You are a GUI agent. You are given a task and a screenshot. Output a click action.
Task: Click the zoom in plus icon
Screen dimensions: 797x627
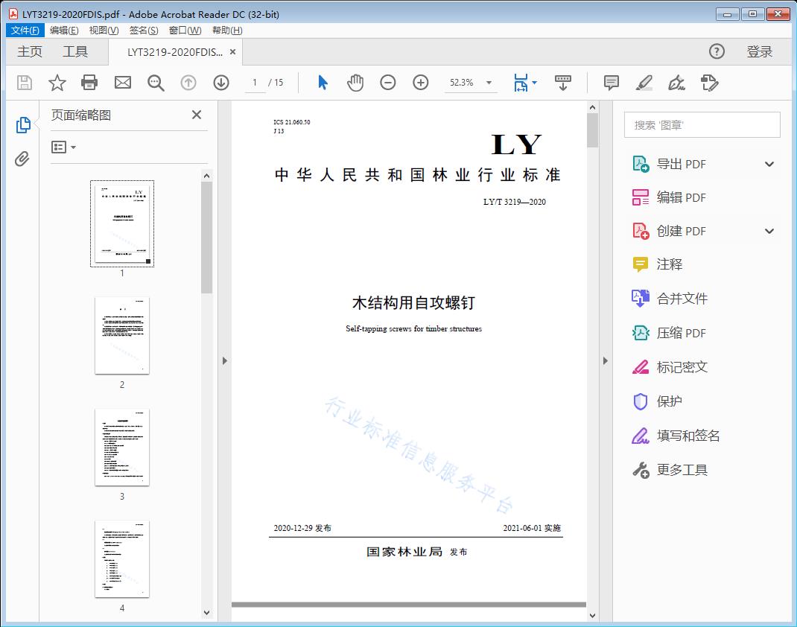click(420, 83)
